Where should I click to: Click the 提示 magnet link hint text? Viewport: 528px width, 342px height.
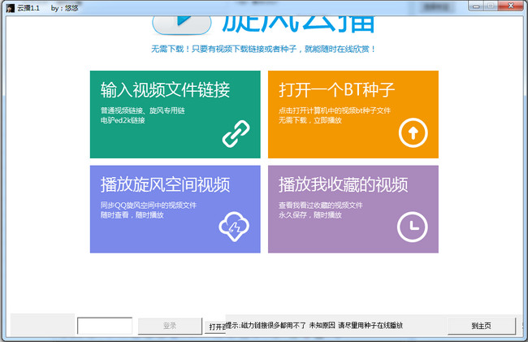pyautogui.click(x=314, y=325)
